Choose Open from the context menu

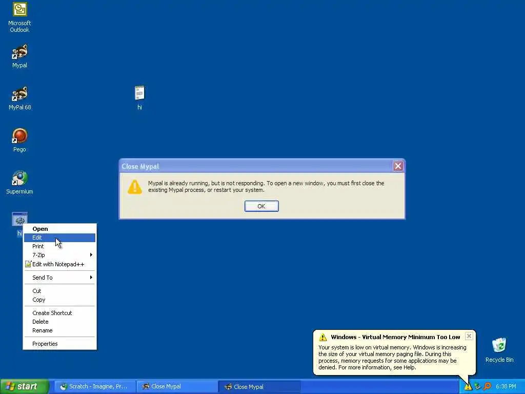point(59,229)
